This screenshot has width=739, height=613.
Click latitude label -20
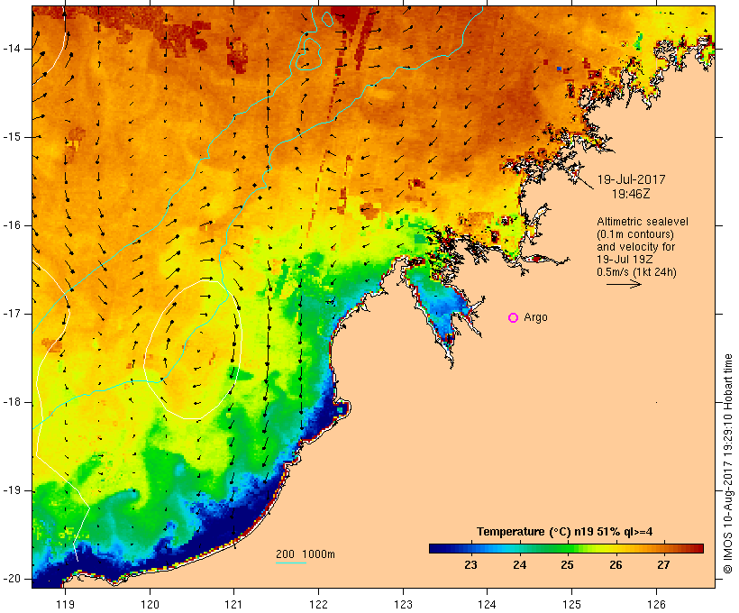coord(11,579)
